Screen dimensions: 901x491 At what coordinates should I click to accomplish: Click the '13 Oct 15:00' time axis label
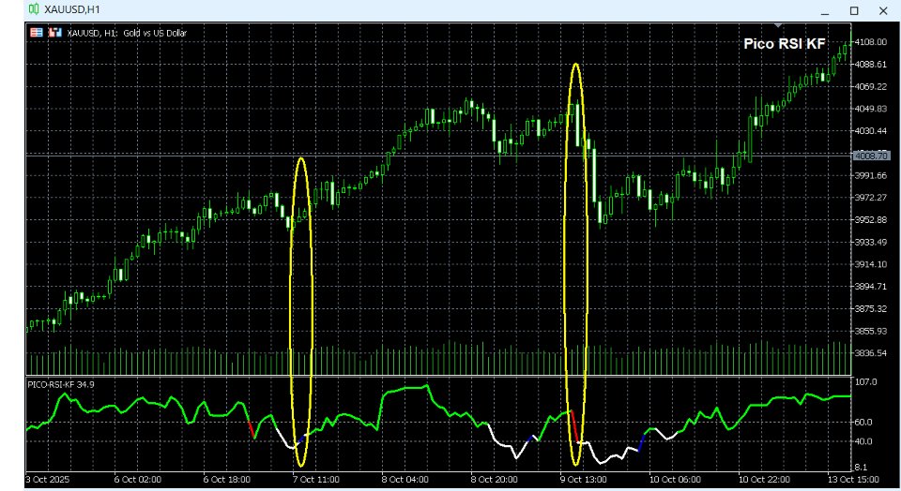click(x=853, y=480)
